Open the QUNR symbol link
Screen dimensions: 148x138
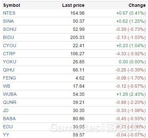(9, 102)
